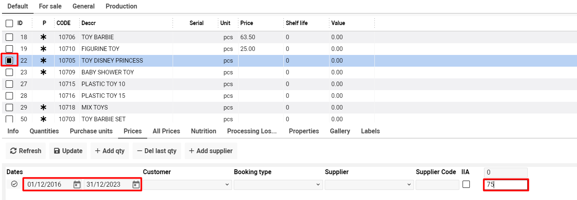The image size is (577, 200).
Task: Expand the Supplier dropdown
Action: click(369, 185)
